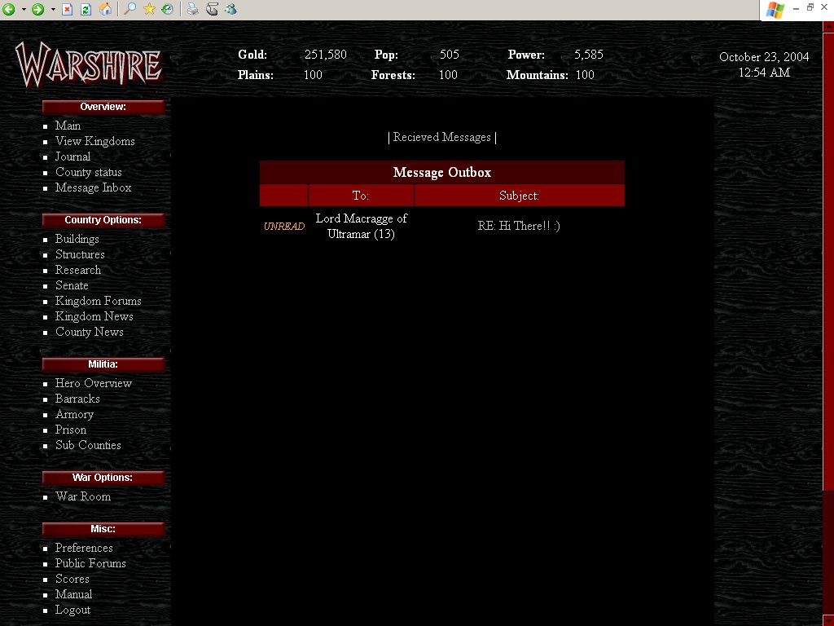
Task: Print the page via printer icon
Action: click(x=192, y=10)
